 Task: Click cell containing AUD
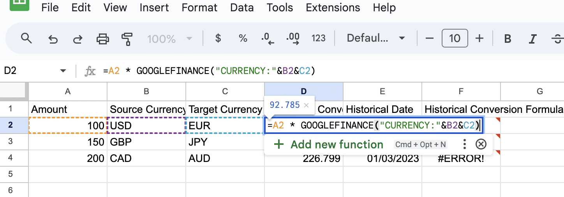(x=225, y=158)
